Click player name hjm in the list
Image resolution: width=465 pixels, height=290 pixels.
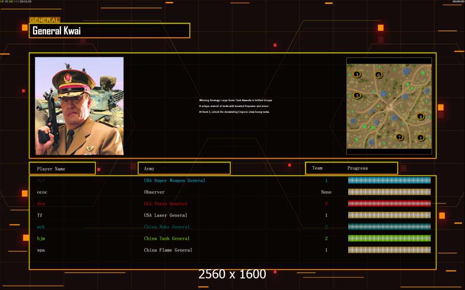pyautogui.click(x=41, y=238)
